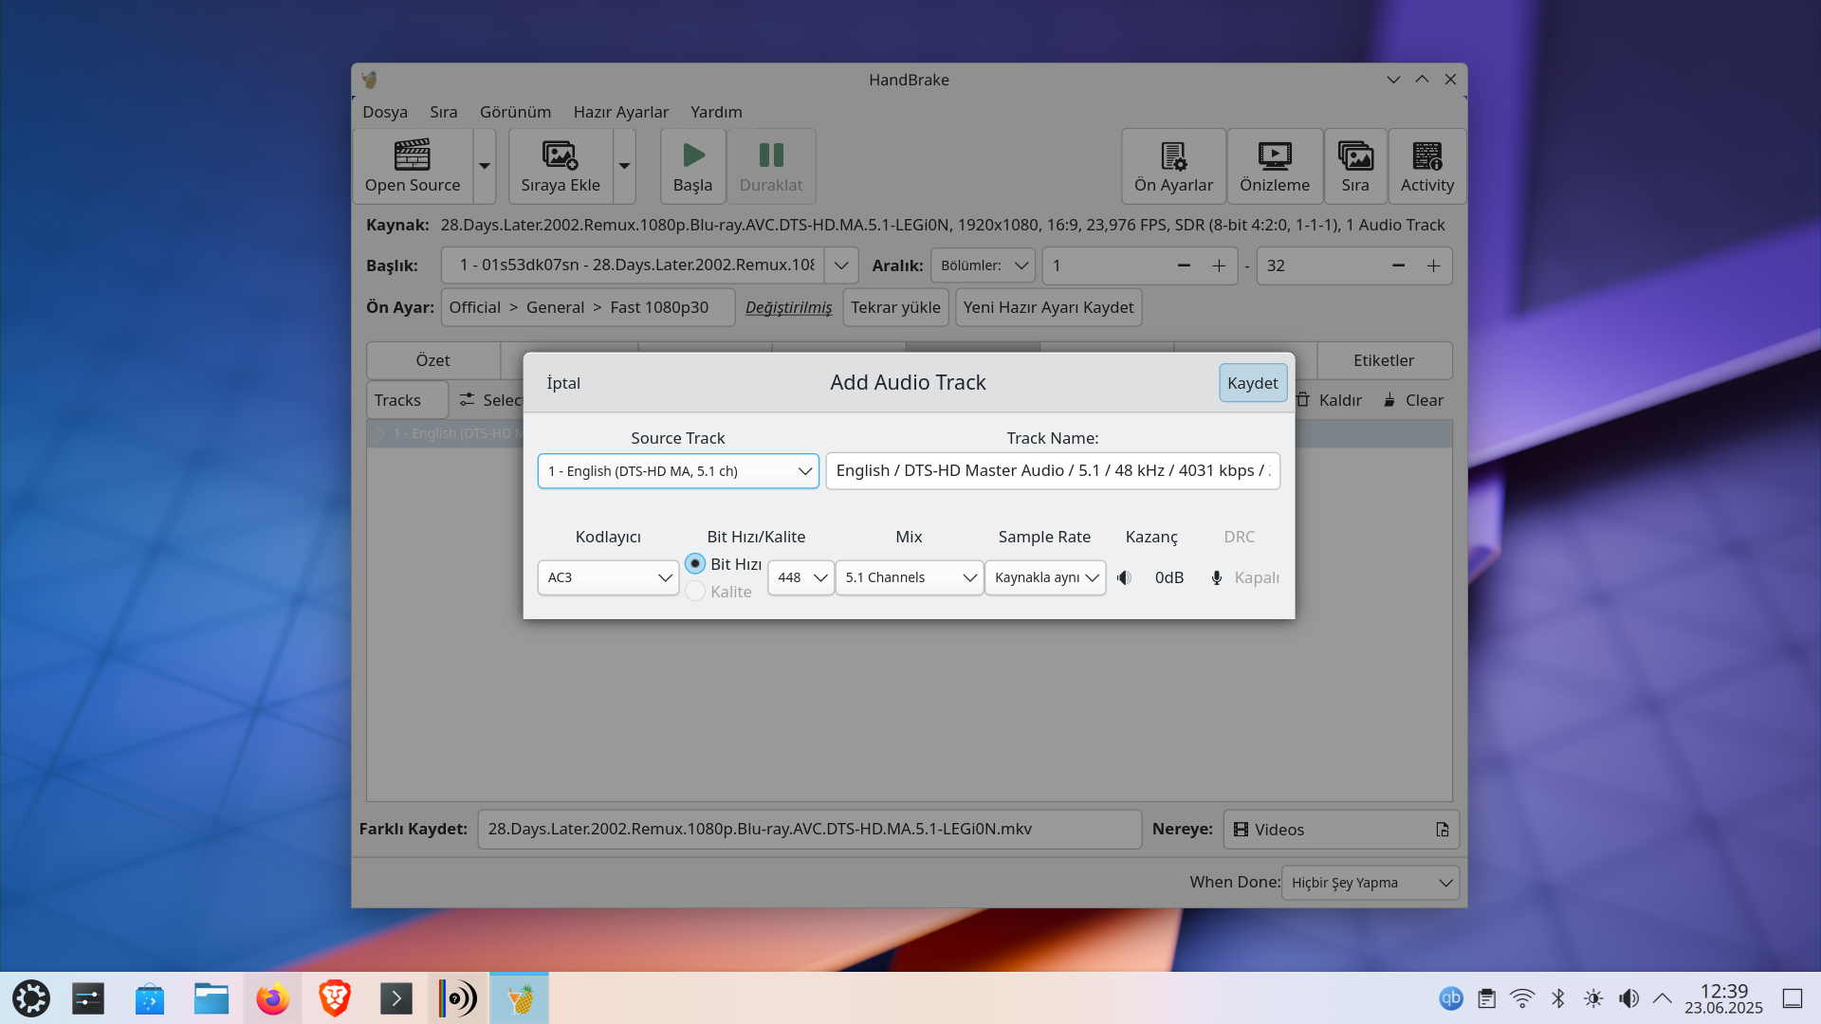Launch Firefox from the taskbar
1821x1024 pixels.
coord(273,998)
